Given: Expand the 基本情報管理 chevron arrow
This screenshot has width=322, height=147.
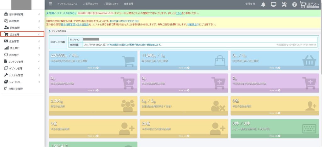Looking at the screenshot, I should [x=39, y=14].
